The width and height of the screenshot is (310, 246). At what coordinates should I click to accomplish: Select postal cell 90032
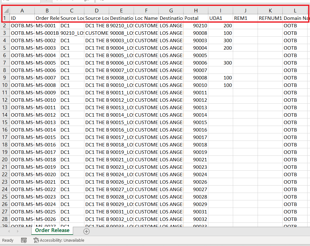point(196,219)
